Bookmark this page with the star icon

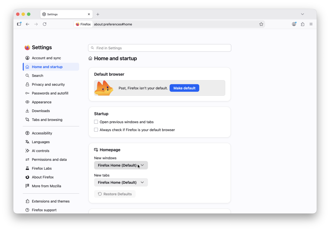coord(261,24)
